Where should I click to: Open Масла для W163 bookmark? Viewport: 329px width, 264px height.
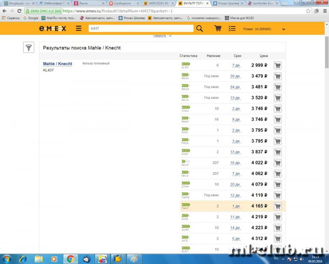(239, 18)
